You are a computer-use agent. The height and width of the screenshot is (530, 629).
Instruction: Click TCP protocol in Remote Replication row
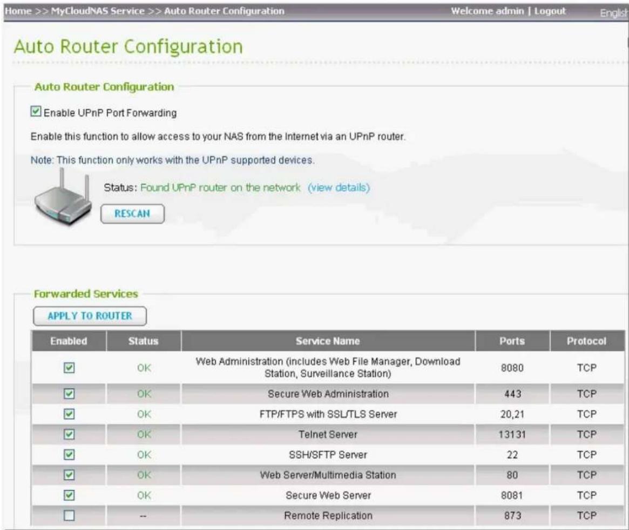coord(587,515)
